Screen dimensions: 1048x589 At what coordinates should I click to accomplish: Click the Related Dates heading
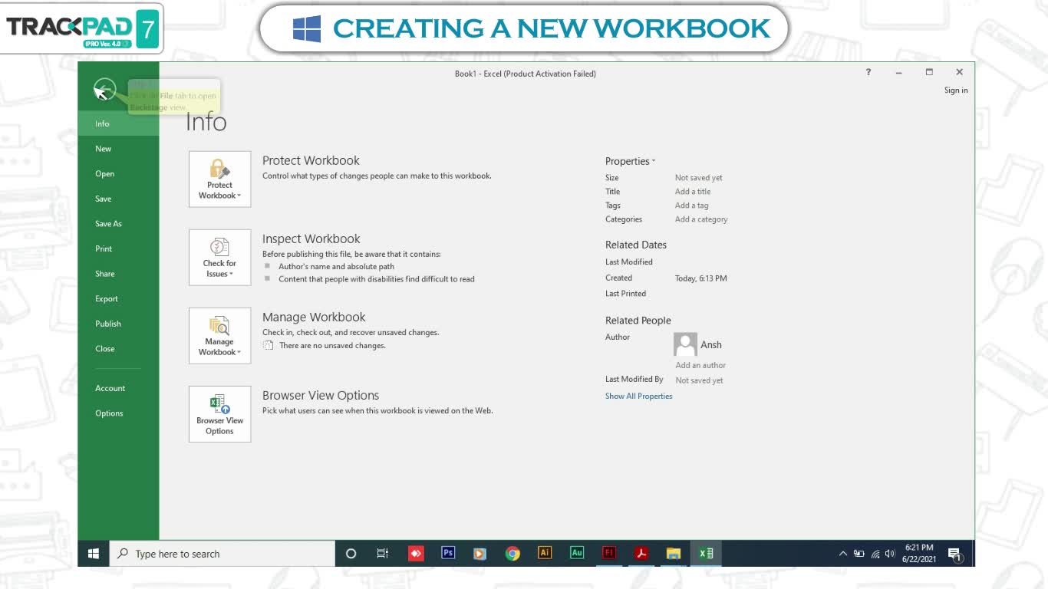click(636, 245)
